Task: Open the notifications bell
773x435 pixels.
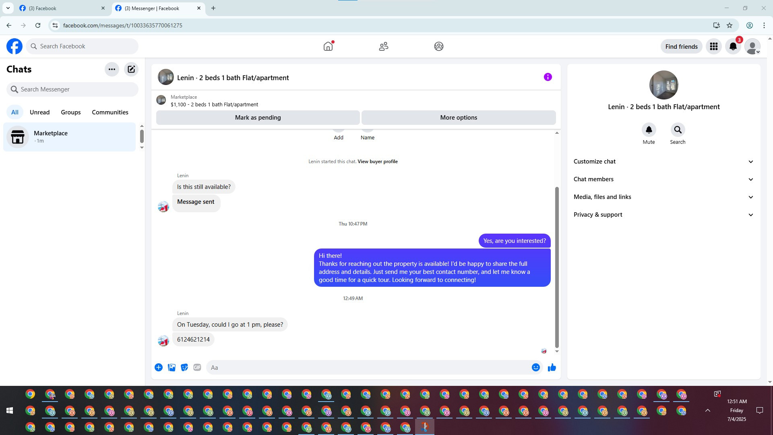Action: tap(733, 46)
